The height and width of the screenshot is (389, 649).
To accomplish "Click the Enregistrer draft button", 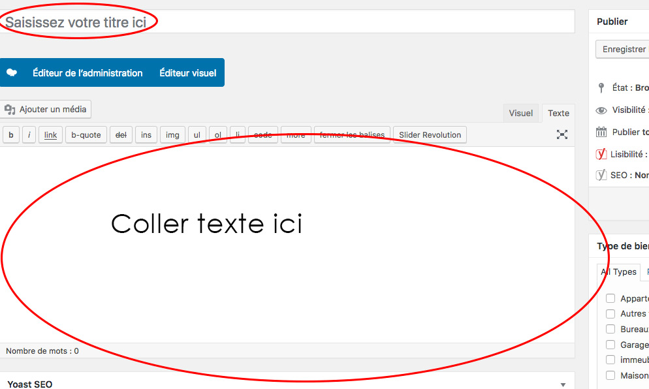I will 624,50.
